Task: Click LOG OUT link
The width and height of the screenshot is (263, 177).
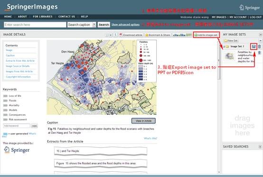Action: point(255,17)
